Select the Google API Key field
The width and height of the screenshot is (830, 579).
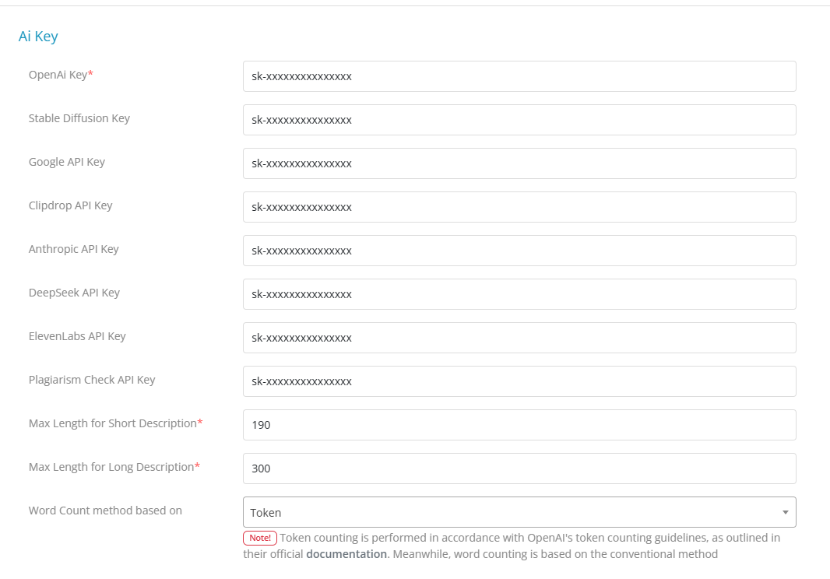[x=519, y=163]
